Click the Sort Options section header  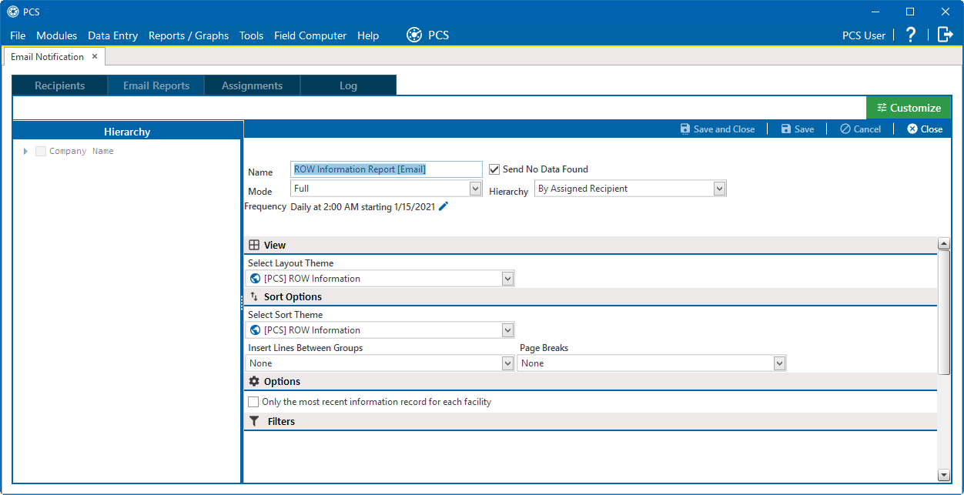[591, 296]
